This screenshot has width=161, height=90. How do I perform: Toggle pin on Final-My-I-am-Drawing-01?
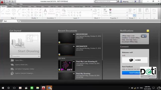click(74, 61)
